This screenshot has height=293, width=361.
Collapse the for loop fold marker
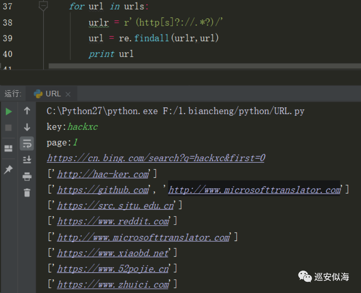(x=43, y=6)
